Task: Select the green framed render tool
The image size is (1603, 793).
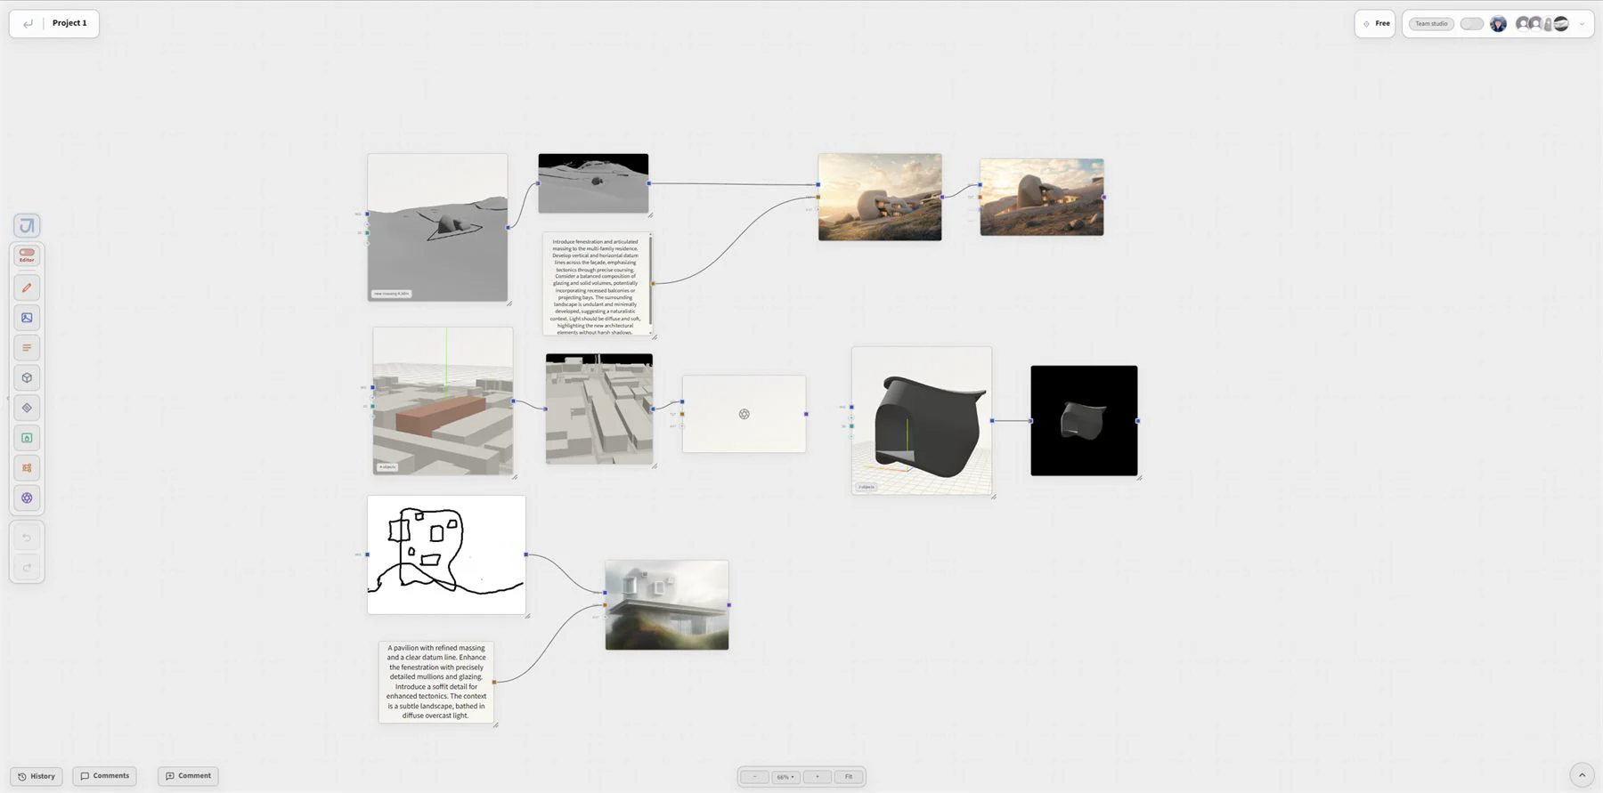Action: [x=27, y=438]
